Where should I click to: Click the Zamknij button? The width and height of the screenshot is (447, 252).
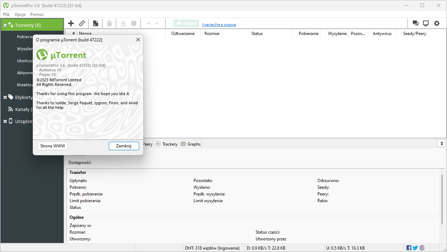coord(124,146)
